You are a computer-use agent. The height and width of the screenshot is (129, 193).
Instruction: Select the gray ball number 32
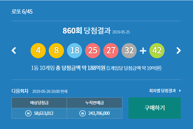point(129,50)
